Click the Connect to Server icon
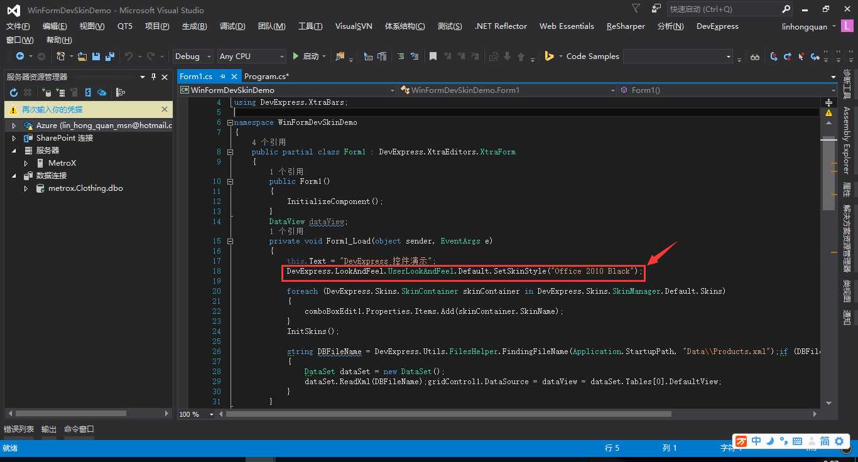This screenshot has width=858, height=462. (x=60, y=92)
